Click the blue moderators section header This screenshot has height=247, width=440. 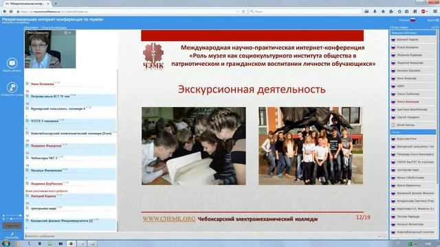click(412, 33)
